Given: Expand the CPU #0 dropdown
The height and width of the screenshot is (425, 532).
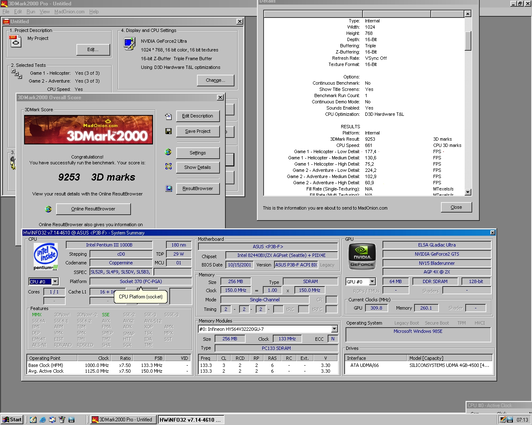Looking at the screenshot, I should [55, 281].
